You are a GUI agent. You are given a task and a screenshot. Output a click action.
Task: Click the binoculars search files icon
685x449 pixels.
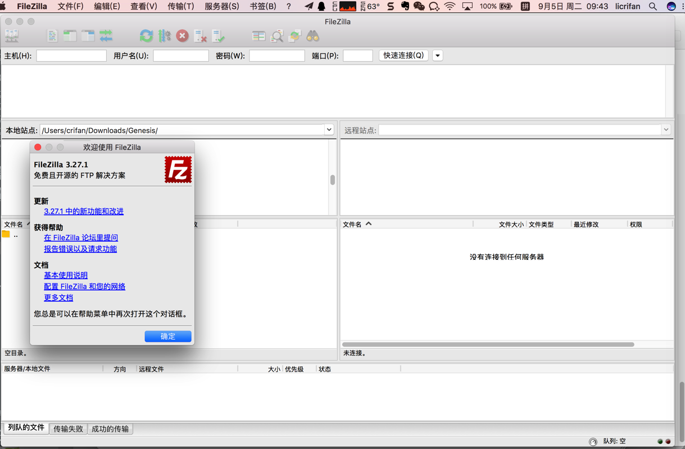pyautogui.click(x=312, y=36)
